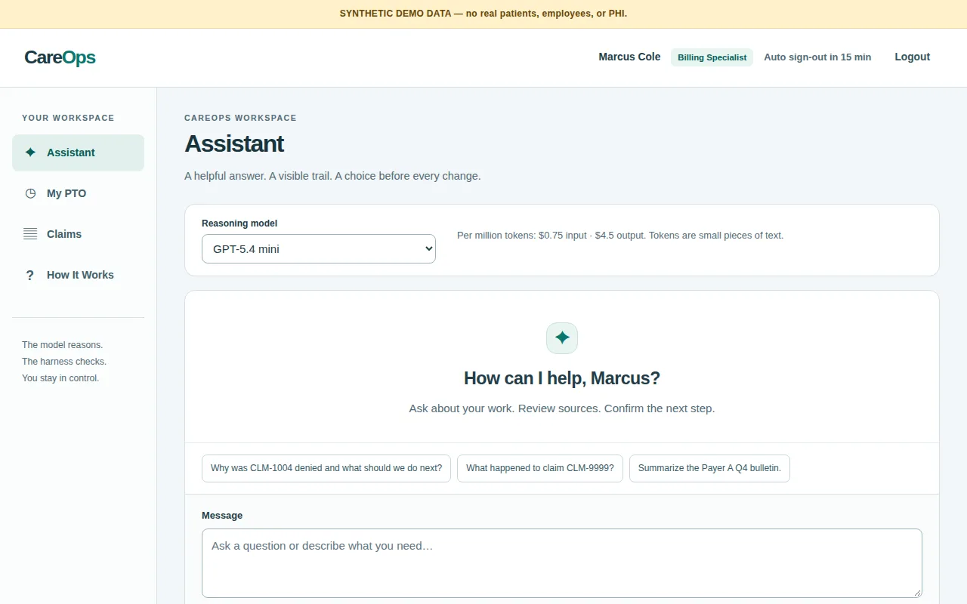Click the Billing Specialist role badge

[x=712, y=57]
